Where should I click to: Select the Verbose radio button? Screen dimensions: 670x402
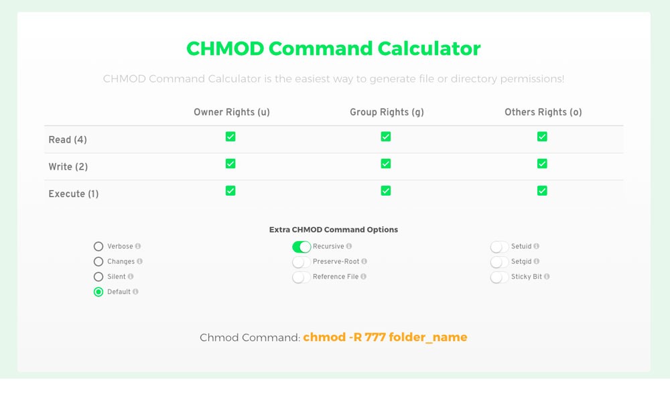pos(98,247)
